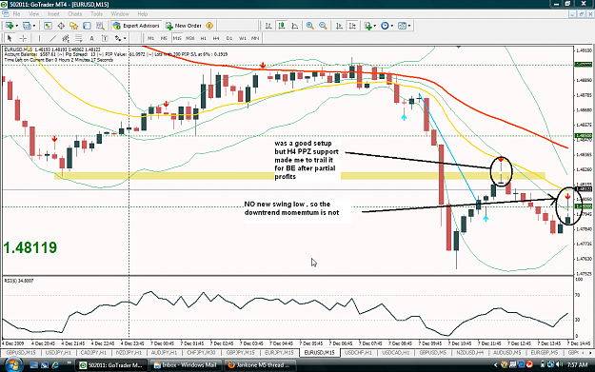Toggle Chart Shift icon
This screenshot has width=595, height=372.
(352, 26)
